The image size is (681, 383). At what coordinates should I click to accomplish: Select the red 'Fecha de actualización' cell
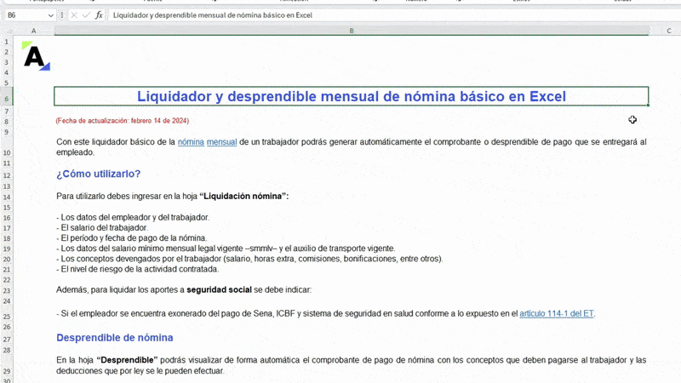123,121
